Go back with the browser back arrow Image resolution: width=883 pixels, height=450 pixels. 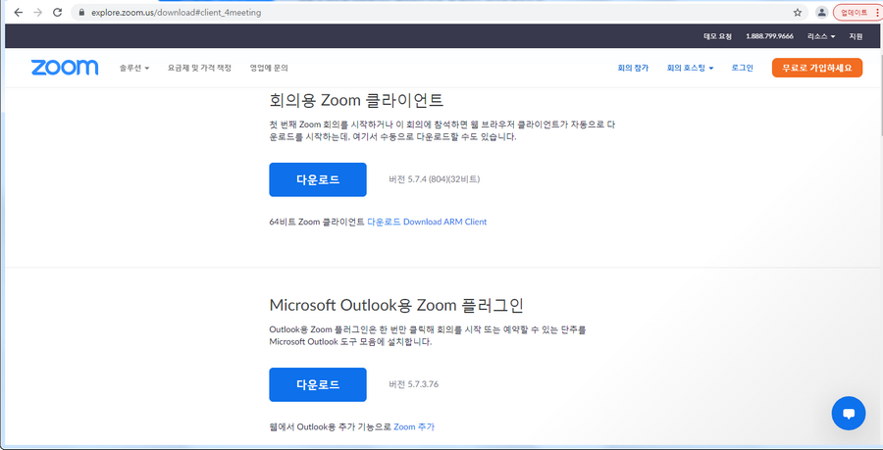pos(18,13)
